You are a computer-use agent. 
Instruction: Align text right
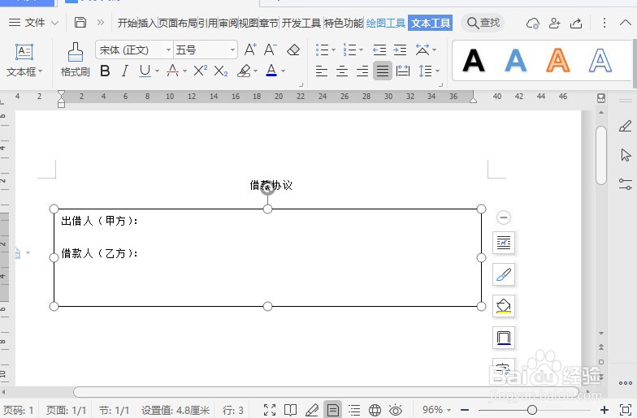point(362,71)
